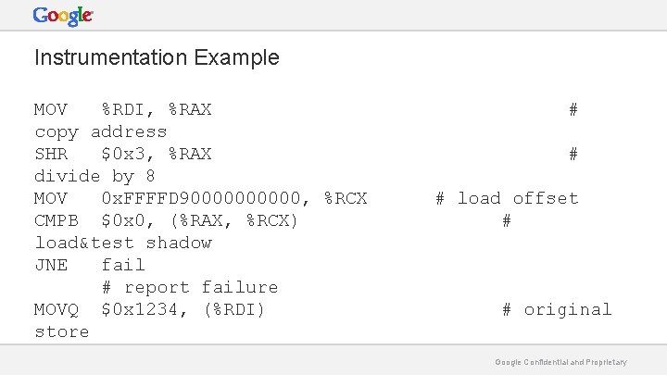Select the "Instrumentation Example" slide title

tap(157, 57)
